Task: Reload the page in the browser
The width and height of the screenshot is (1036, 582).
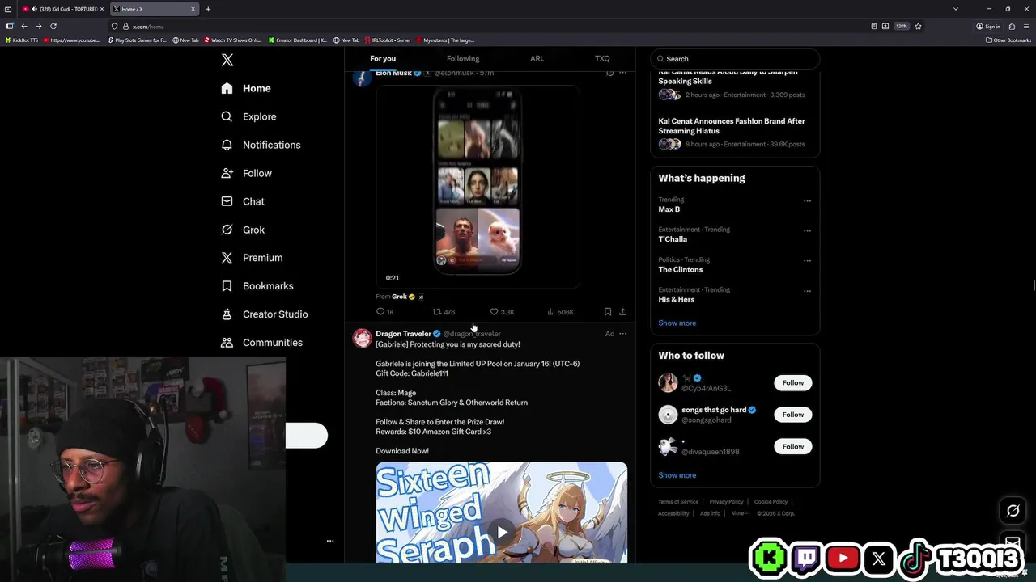Action: 53,26
